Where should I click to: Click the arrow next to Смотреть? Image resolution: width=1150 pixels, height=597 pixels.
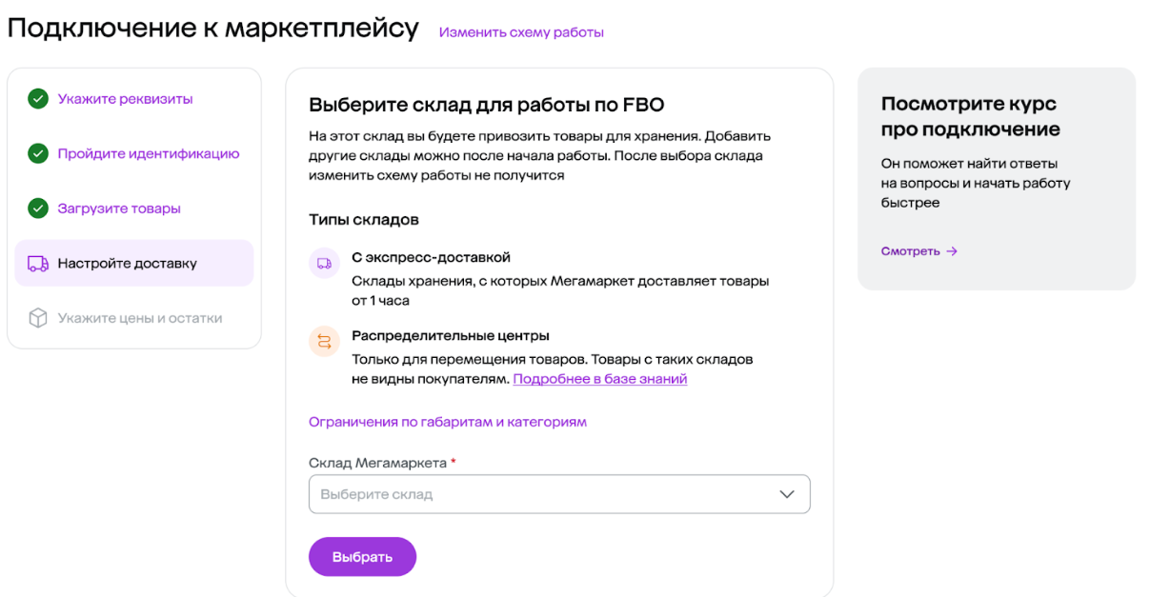[952, 251]
